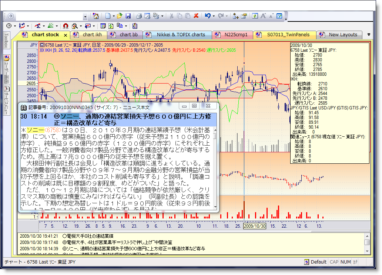Expand the Sigma analysis dropdown arrow
This screenshot has height=275, width=382.
(x=44, y=26)
